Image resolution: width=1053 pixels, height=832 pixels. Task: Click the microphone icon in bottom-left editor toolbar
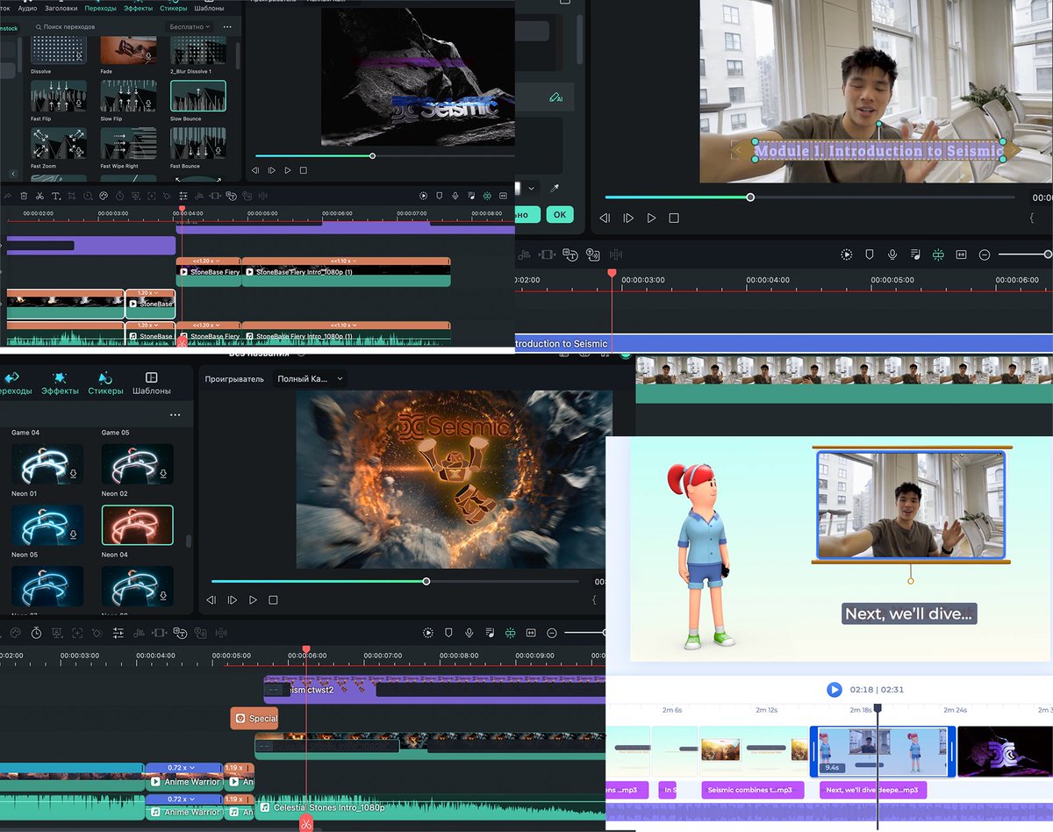click(469, 633)
